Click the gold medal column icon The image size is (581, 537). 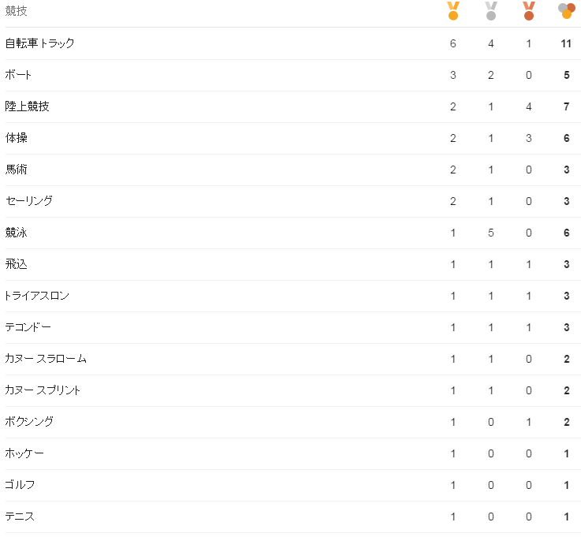coord(453,11)
